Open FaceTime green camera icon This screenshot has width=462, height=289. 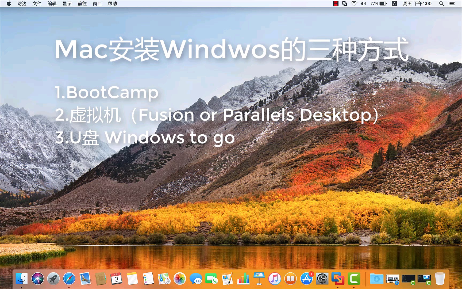[x=211, y=279]
